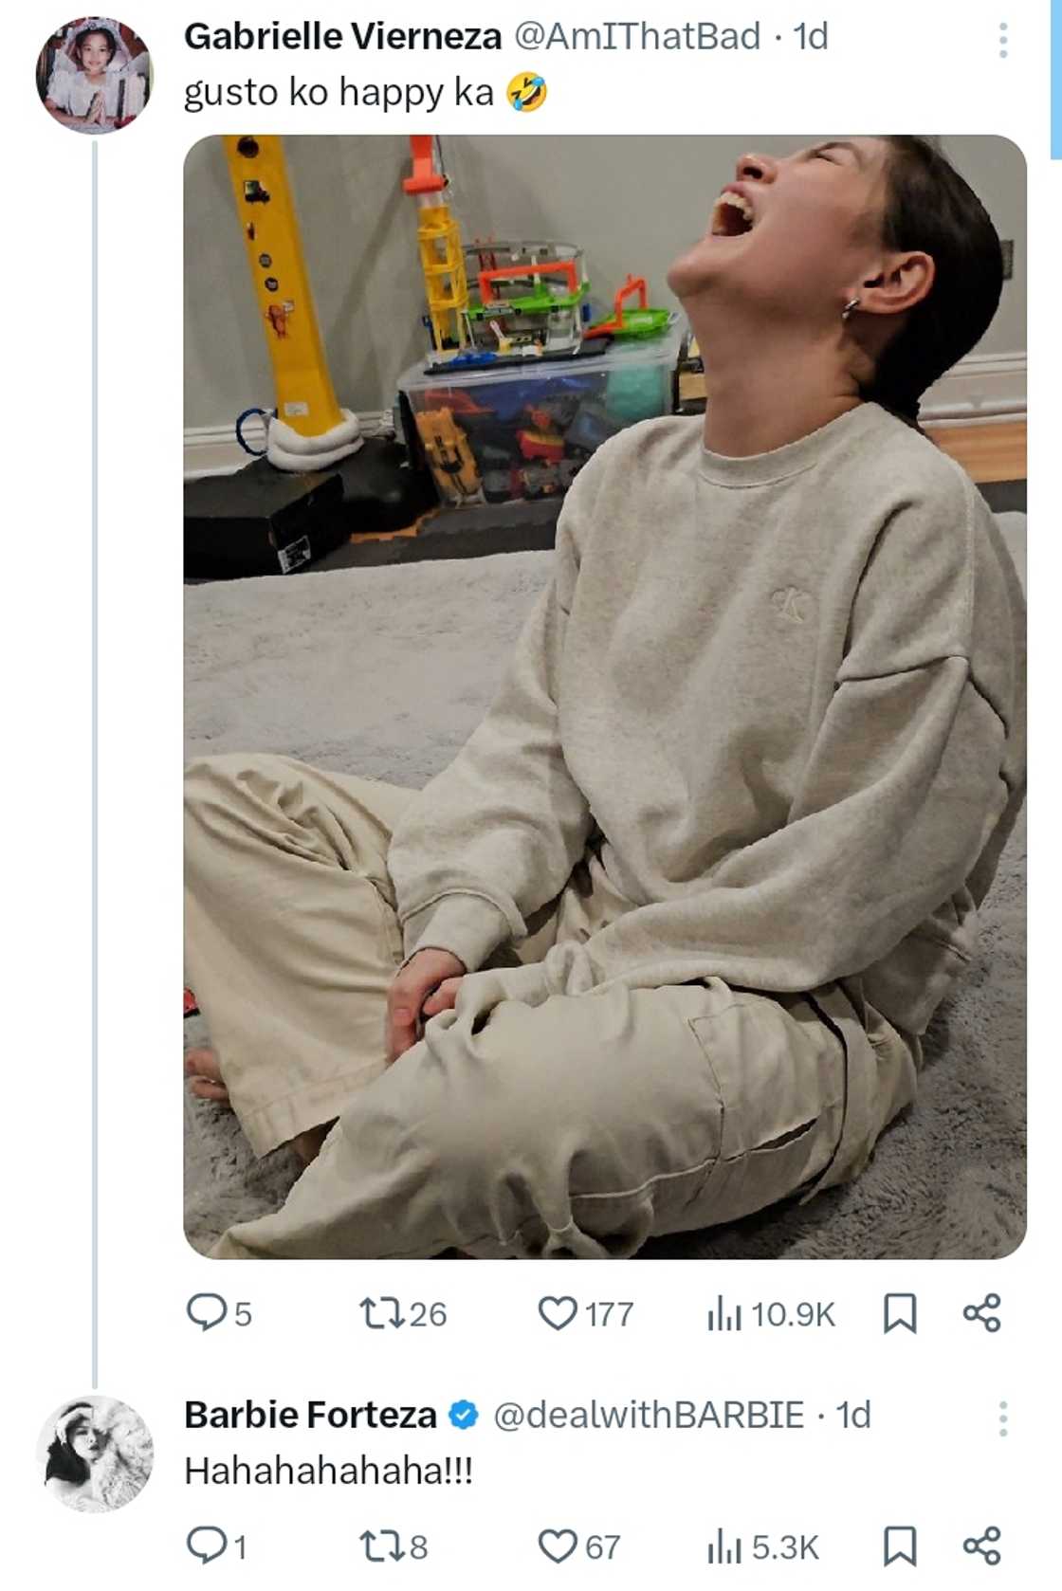Click the Barbie Forteza display name
This screenshot has width=1062, height=1591.
tap(310, 1415)
